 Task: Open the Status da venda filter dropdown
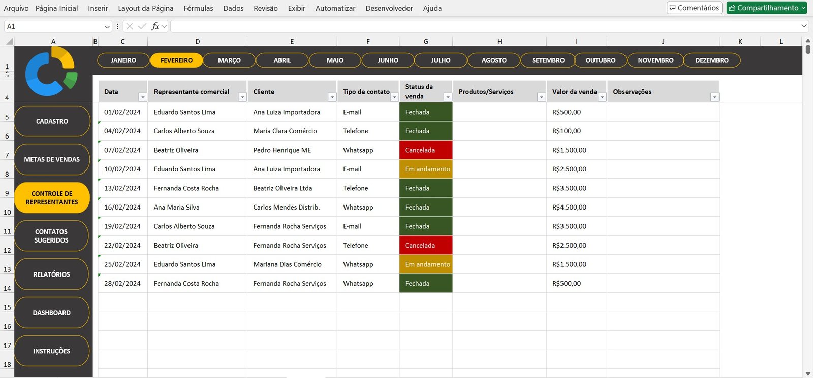tap(448, 97)
